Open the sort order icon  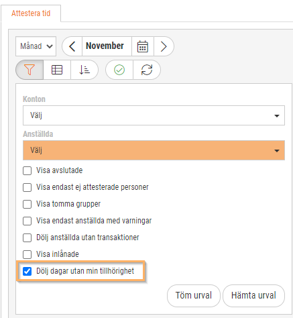(84, 70)
